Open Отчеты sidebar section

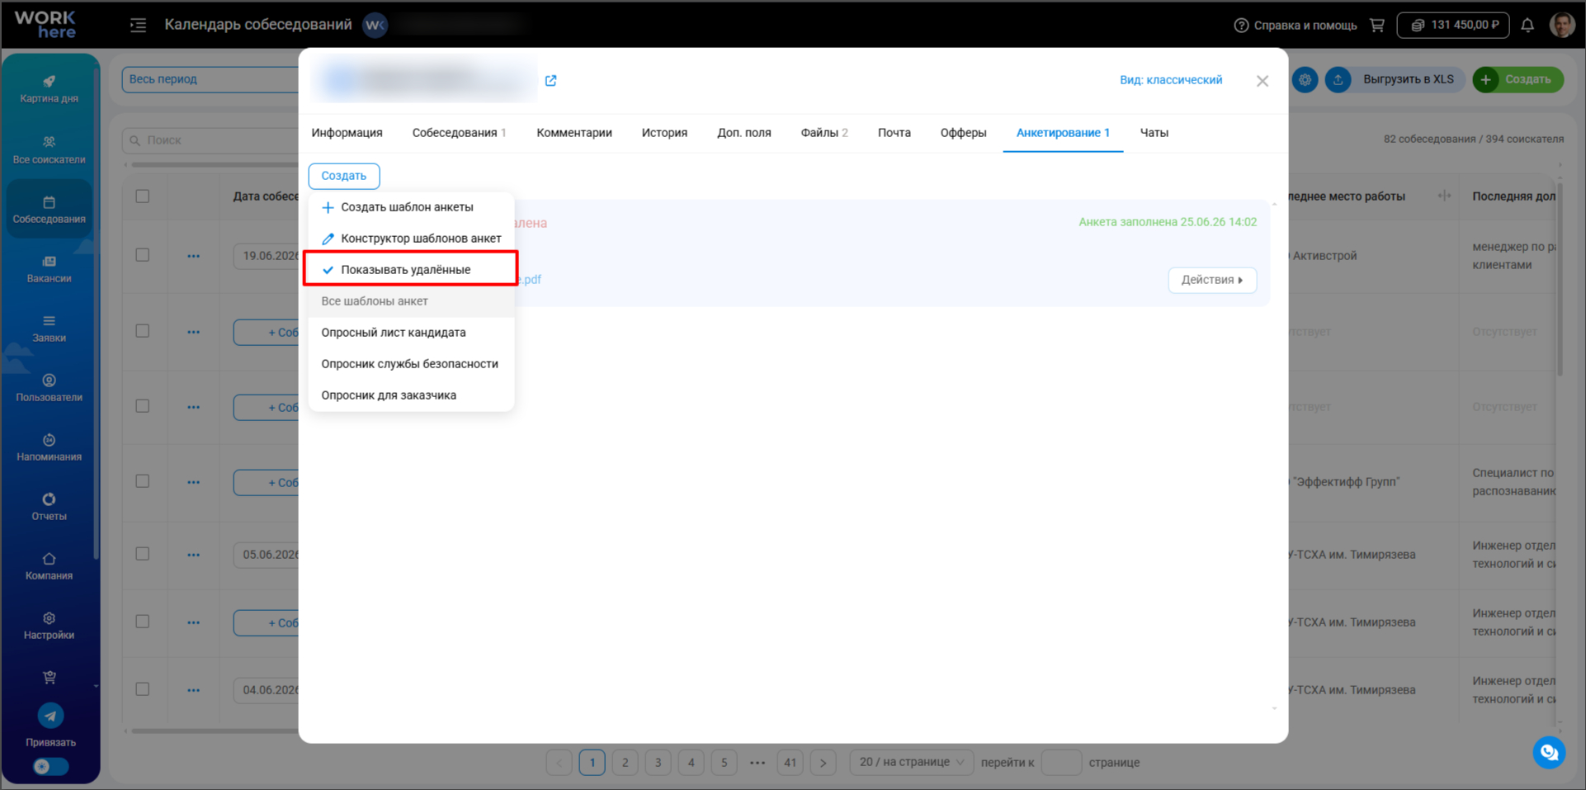coord(50,507)
